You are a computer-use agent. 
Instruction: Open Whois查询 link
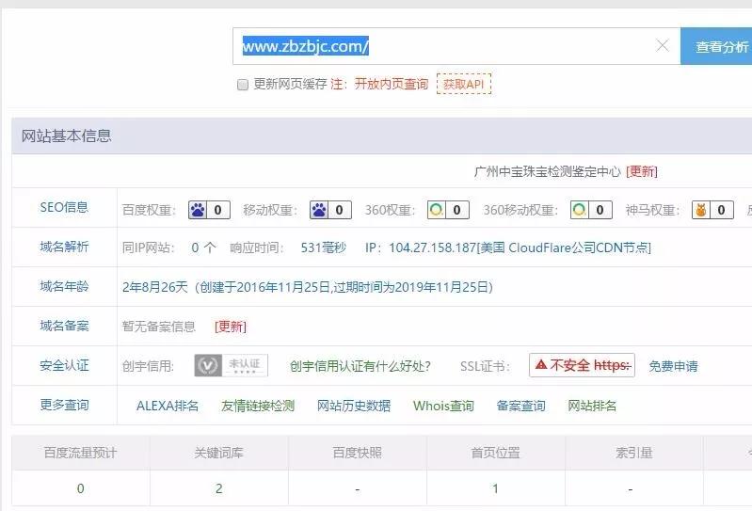(x=443, y=406)
